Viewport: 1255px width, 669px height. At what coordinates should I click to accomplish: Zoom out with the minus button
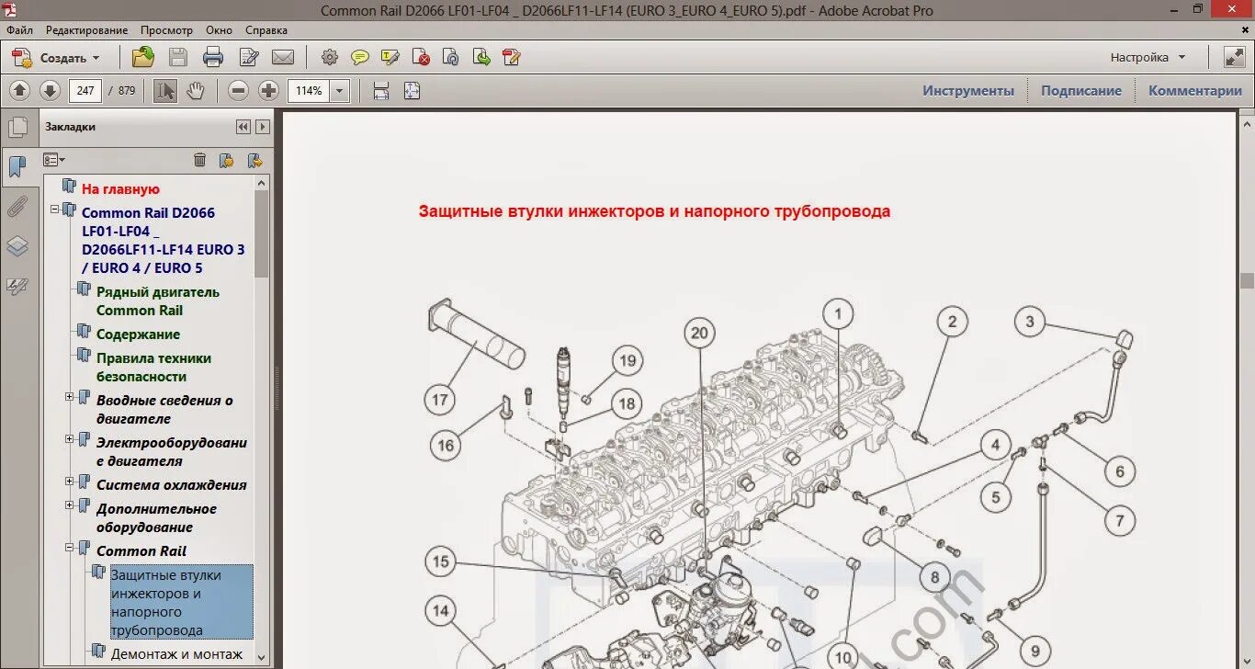239,90
